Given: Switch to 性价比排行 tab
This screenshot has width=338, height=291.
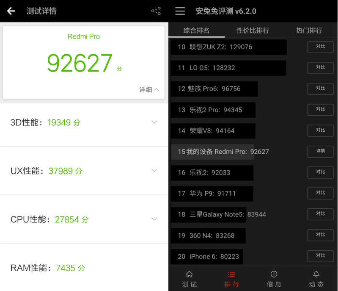Looking at the screenshot, I should (x=253, y=30).
